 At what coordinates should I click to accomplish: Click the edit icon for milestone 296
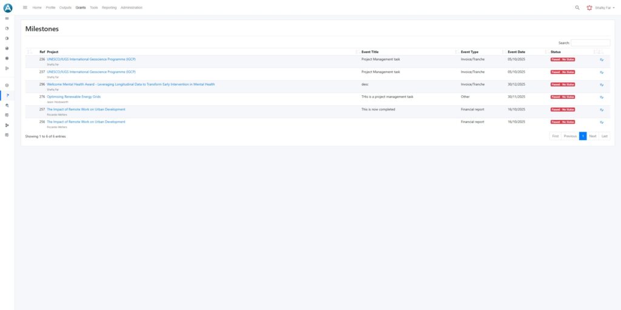coord(602,85)
